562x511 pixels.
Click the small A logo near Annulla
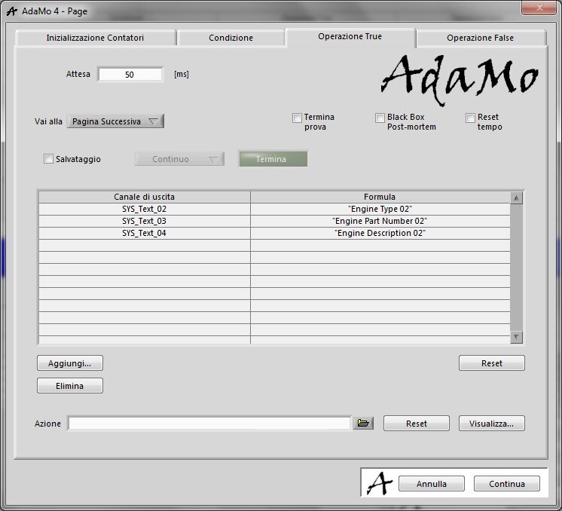380,483
